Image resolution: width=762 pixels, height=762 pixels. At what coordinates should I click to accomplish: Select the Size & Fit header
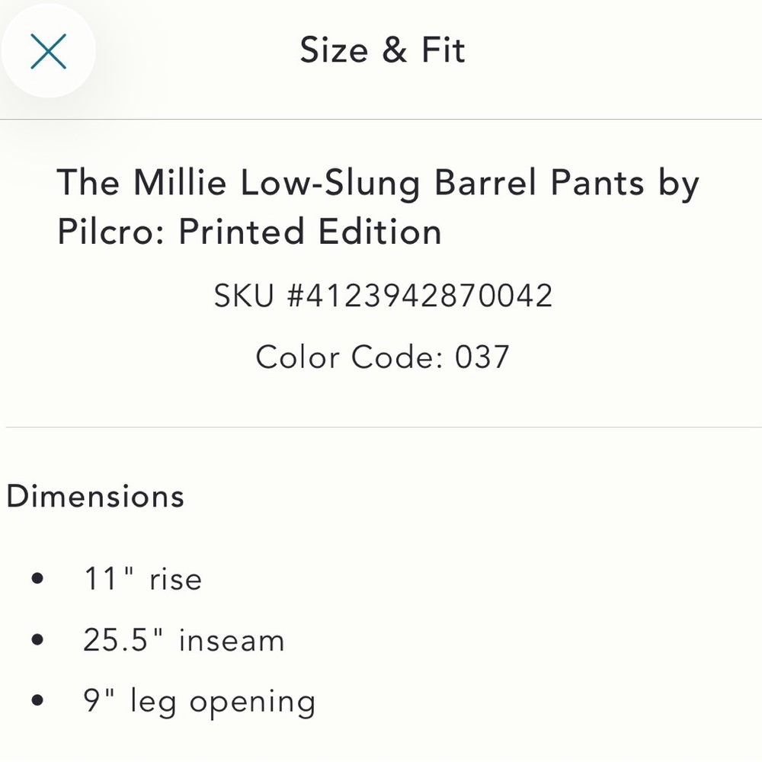coord(381,50)
